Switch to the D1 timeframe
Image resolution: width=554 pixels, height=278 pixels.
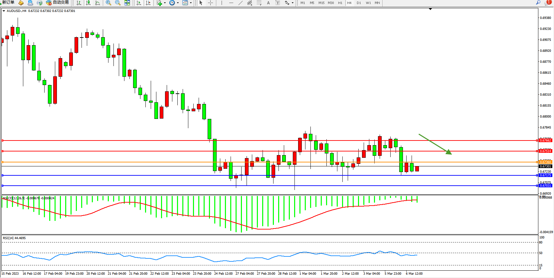click(x=359, y=3)
